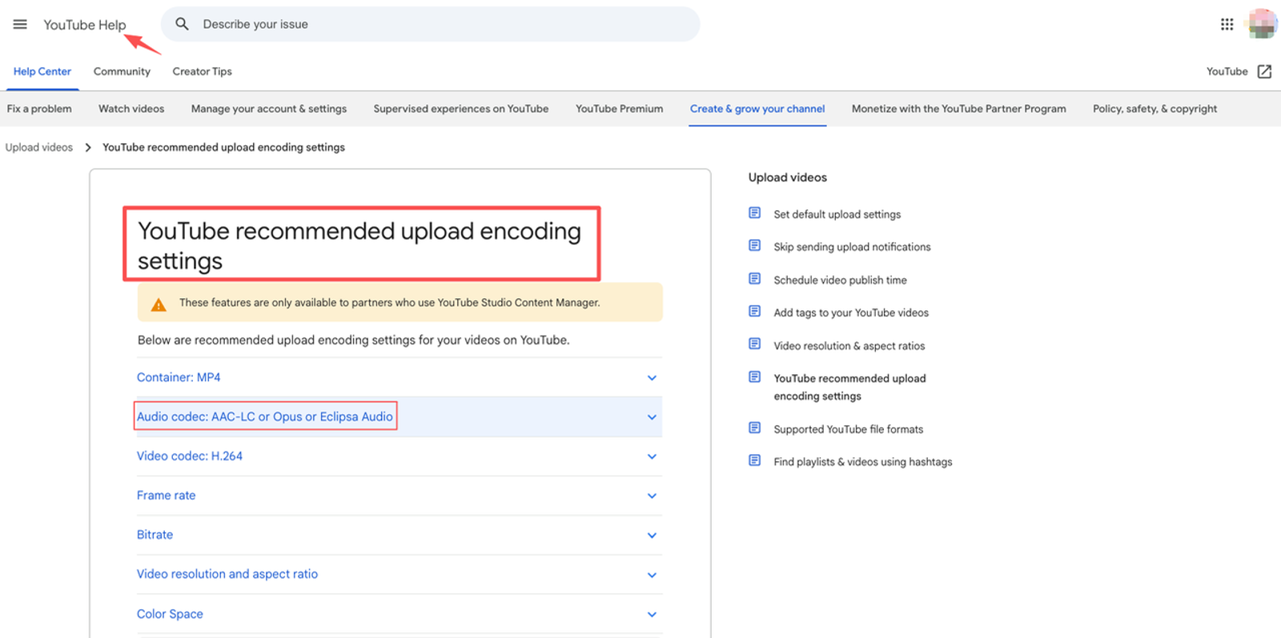Click breadcrumb YouTube recommended upload encoding settings text
The image size is (1281, 638).
point(223,147)
